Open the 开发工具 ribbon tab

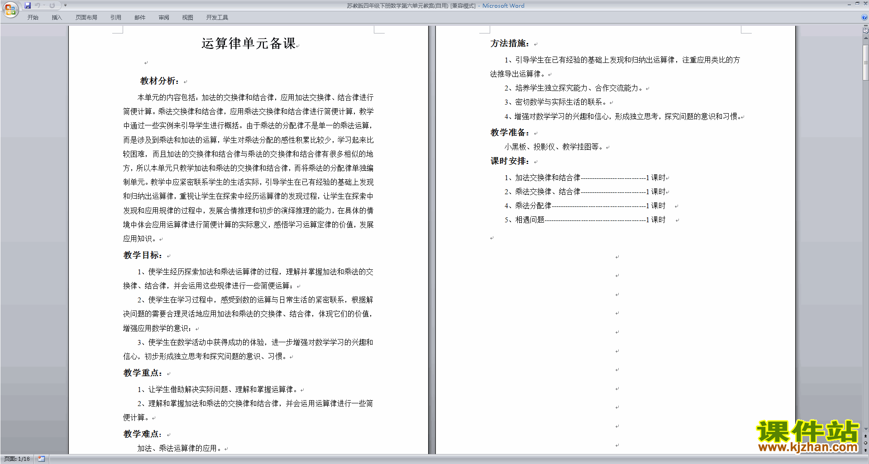pos(217,17)
